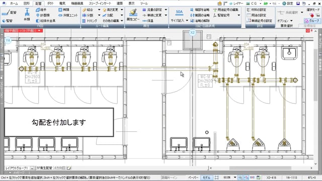Expand the 分割 dropdown arrow
This screenshot has height=181, width=322.
pyautogui.click(x=99, y=15)
